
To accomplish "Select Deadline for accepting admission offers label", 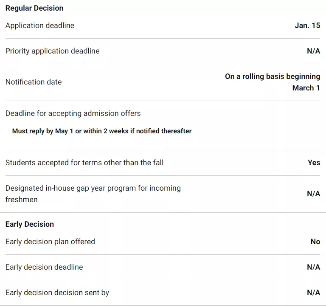I will click(73, 113).
